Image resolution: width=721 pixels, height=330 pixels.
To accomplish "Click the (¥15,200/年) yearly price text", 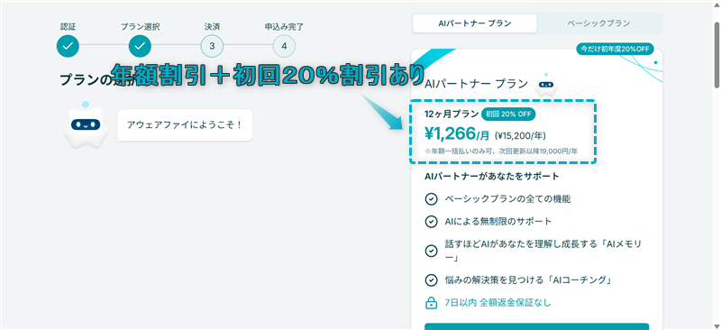I will [520, 136].
